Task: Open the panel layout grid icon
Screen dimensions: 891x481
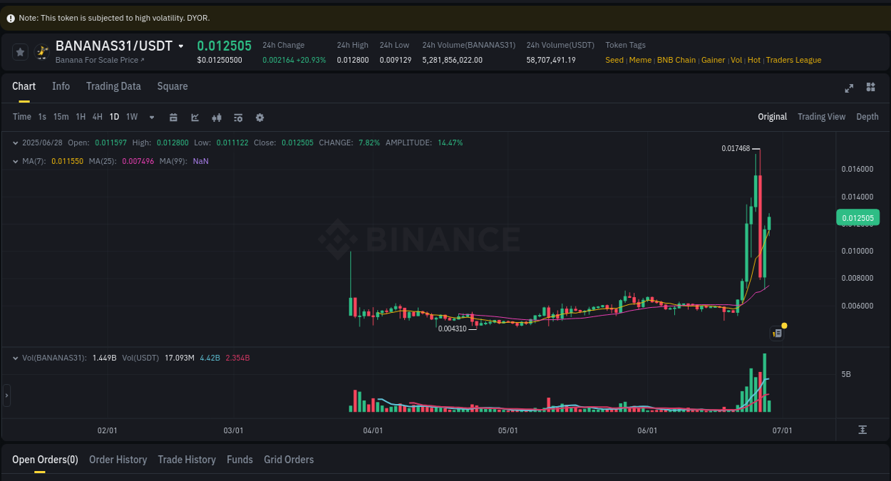Action: click(870, 88)
